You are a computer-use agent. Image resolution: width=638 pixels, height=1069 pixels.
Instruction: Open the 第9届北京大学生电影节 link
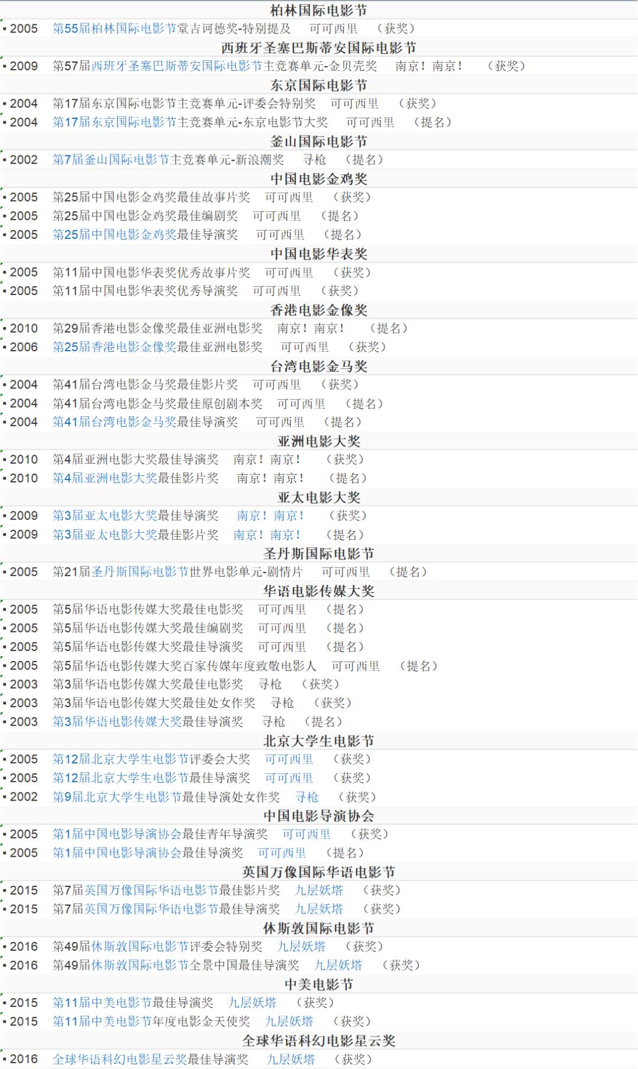[x=118, y=797]
